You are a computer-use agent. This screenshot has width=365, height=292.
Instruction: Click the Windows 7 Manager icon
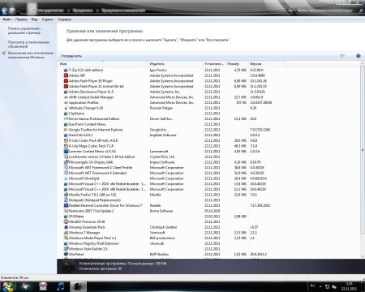[66, 232]
